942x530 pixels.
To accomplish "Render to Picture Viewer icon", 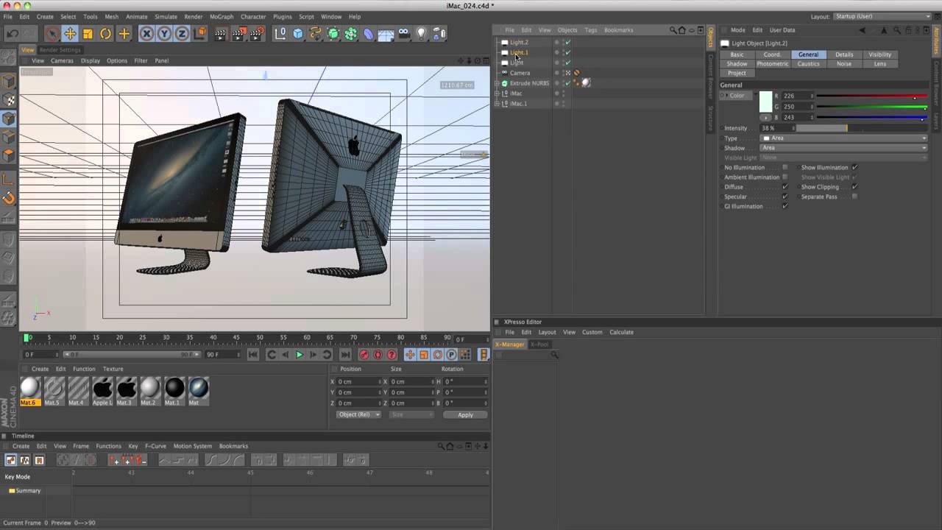I will (238, 33).
